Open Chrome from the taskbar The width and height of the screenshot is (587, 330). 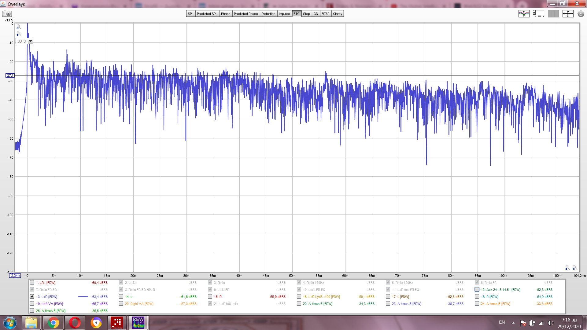53,323
